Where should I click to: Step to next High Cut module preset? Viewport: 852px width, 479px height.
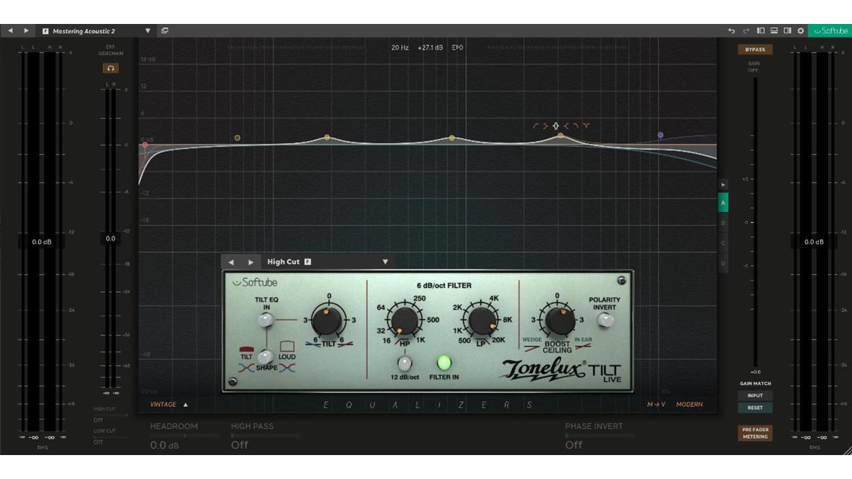(251, 262)
